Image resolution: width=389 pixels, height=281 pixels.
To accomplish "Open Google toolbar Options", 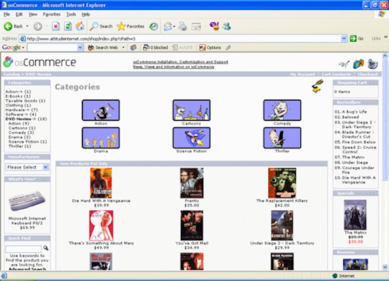I will point(210,47).
